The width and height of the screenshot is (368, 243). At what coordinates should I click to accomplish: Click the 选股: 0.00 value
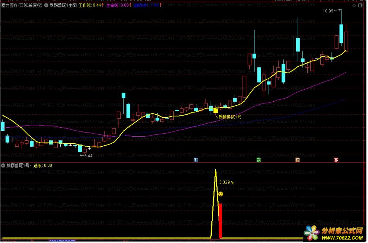point(43,166)
